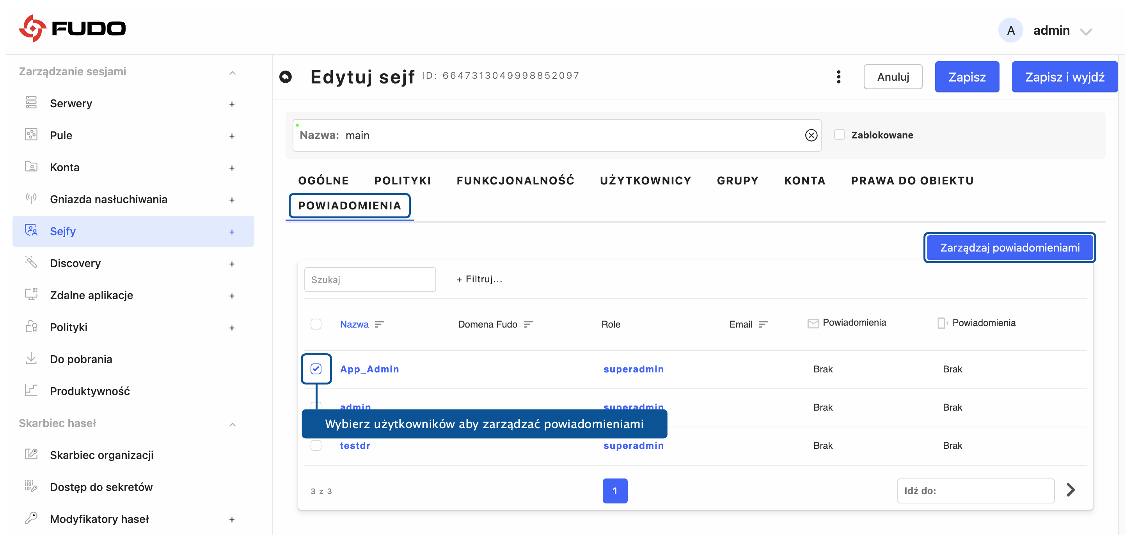
Task: Go to next page arrow
Action: pyautogui.click(x=1071, y=490)
